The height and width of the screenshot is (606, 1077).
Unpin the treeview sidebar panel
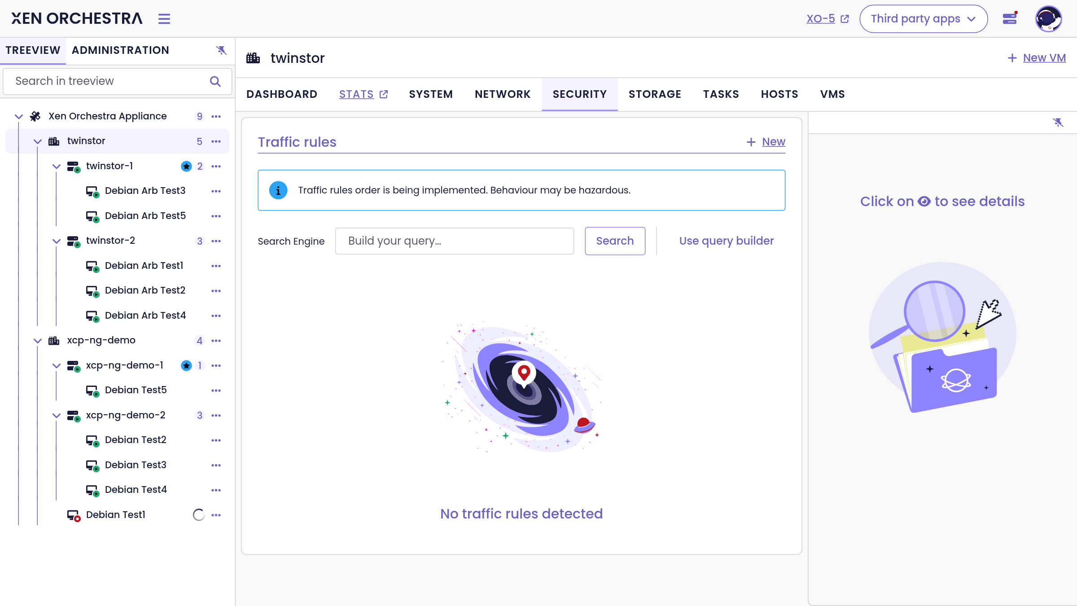click(221, 50)
